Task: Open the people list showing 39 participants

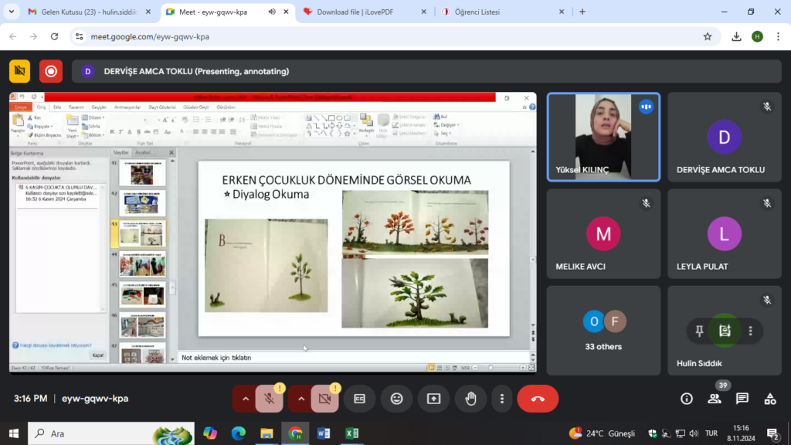Action: point(715,399)
